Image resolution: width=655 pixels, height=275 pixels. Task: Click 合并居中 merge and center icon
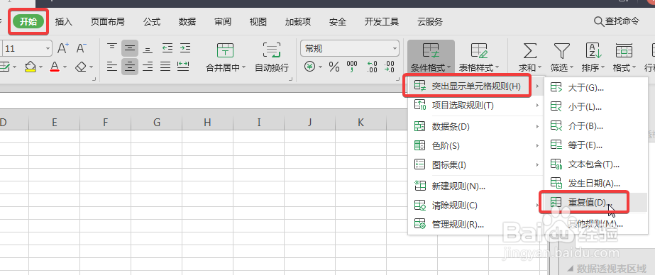tap(225, 50)
